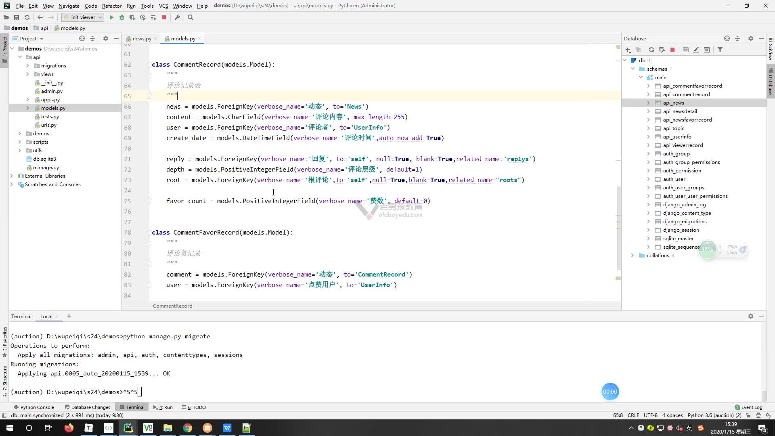The image size is (775, 436).
Task: Toggle the Favorites side panel
Action: (4, 342)
